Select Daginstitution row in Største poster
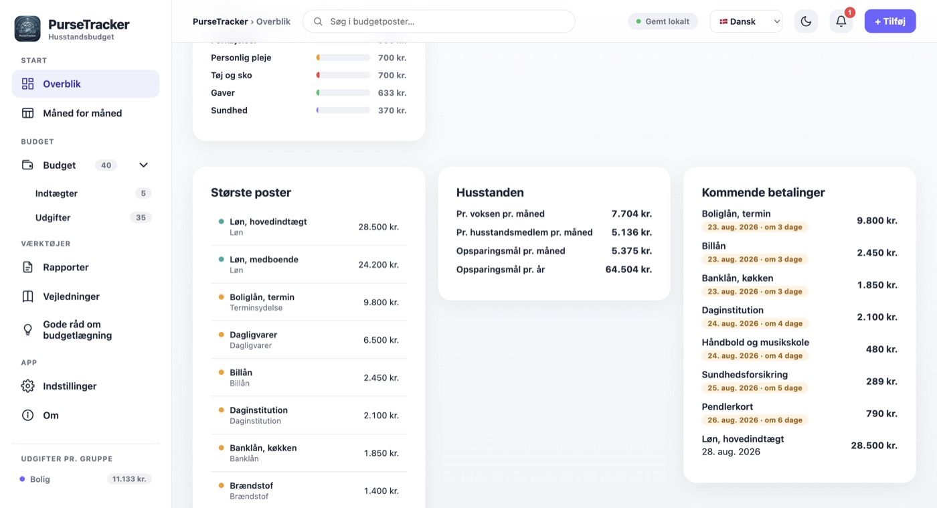Image resolution: width=937 pixels, height=508 pixels. tap(309, 416)
